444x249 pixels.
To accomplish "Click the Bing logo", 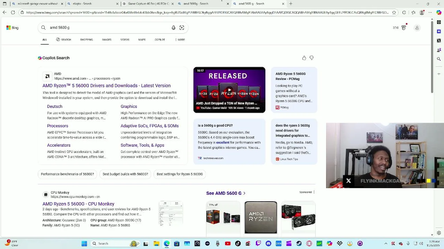I will click(x=12, y=28).
